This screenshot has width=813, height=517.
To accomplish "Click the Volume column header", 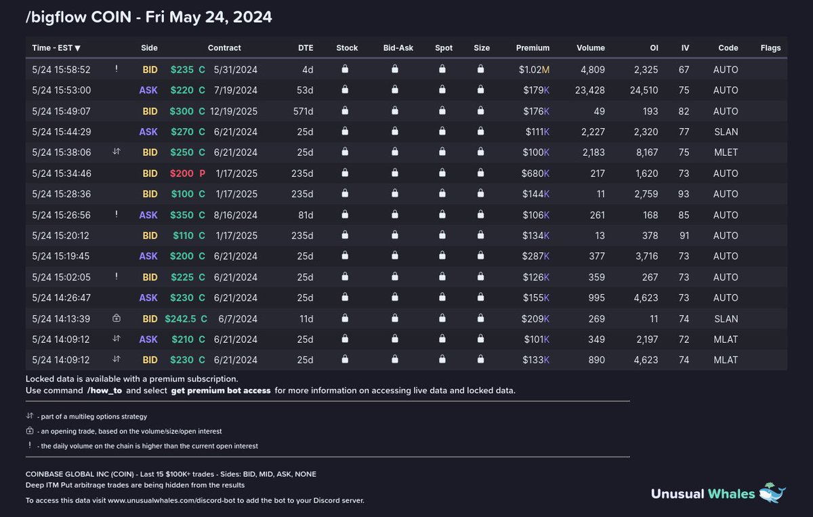I will pyautogui.click(x=591, y=48).
